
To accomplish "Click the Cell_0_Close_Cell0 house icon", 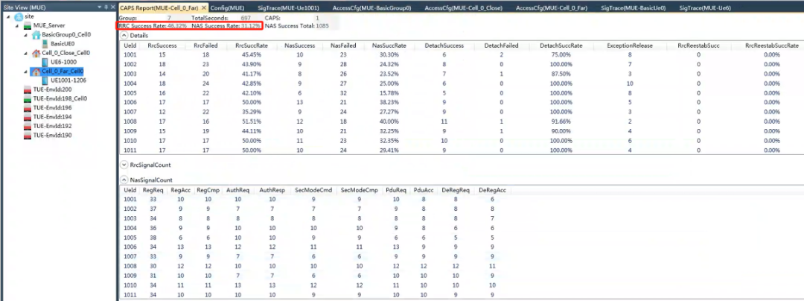I will point(36,54).
